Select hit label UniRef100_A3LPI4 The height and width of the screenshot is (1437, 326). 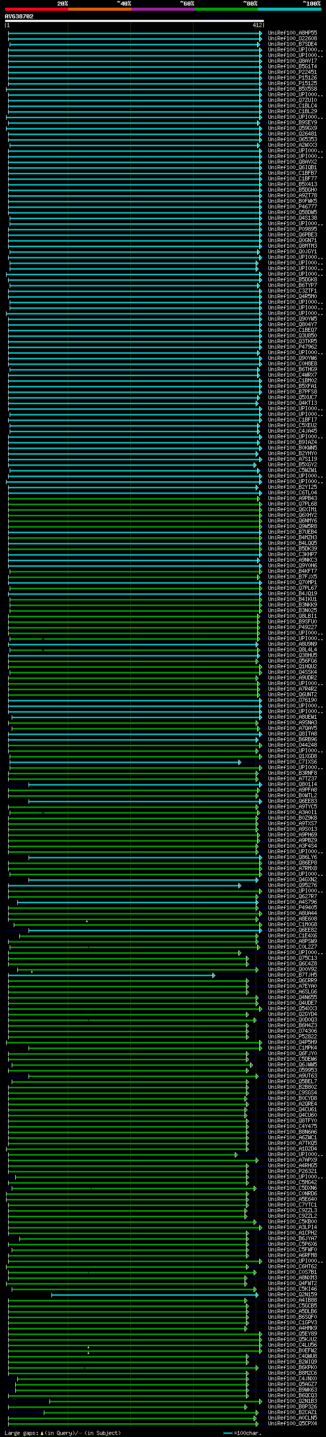tap(292, 1227)
